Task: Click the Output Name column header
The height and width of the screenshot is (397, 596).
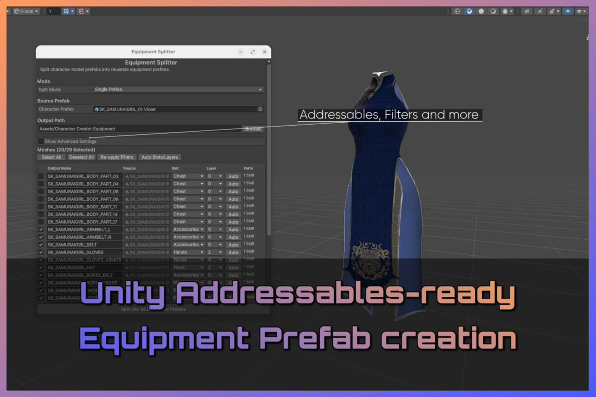Action: click(x=60, y=168)
